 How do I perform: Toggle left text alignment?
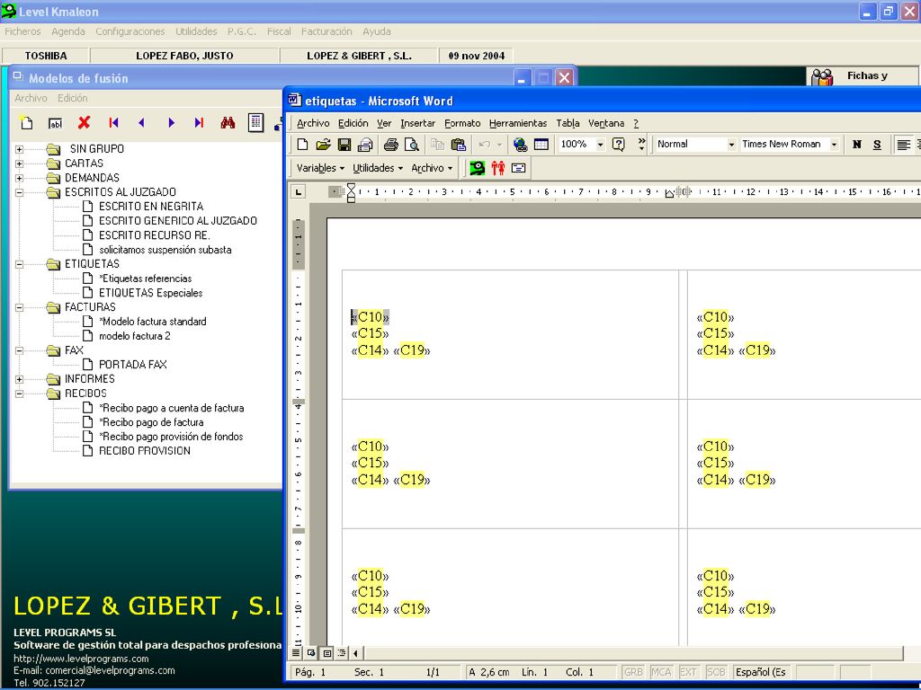point(904,145)
